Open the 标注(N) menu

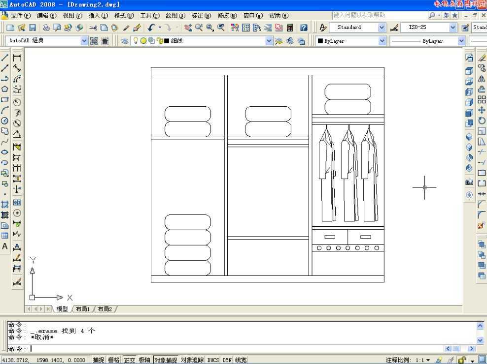(x=201, y=16)
